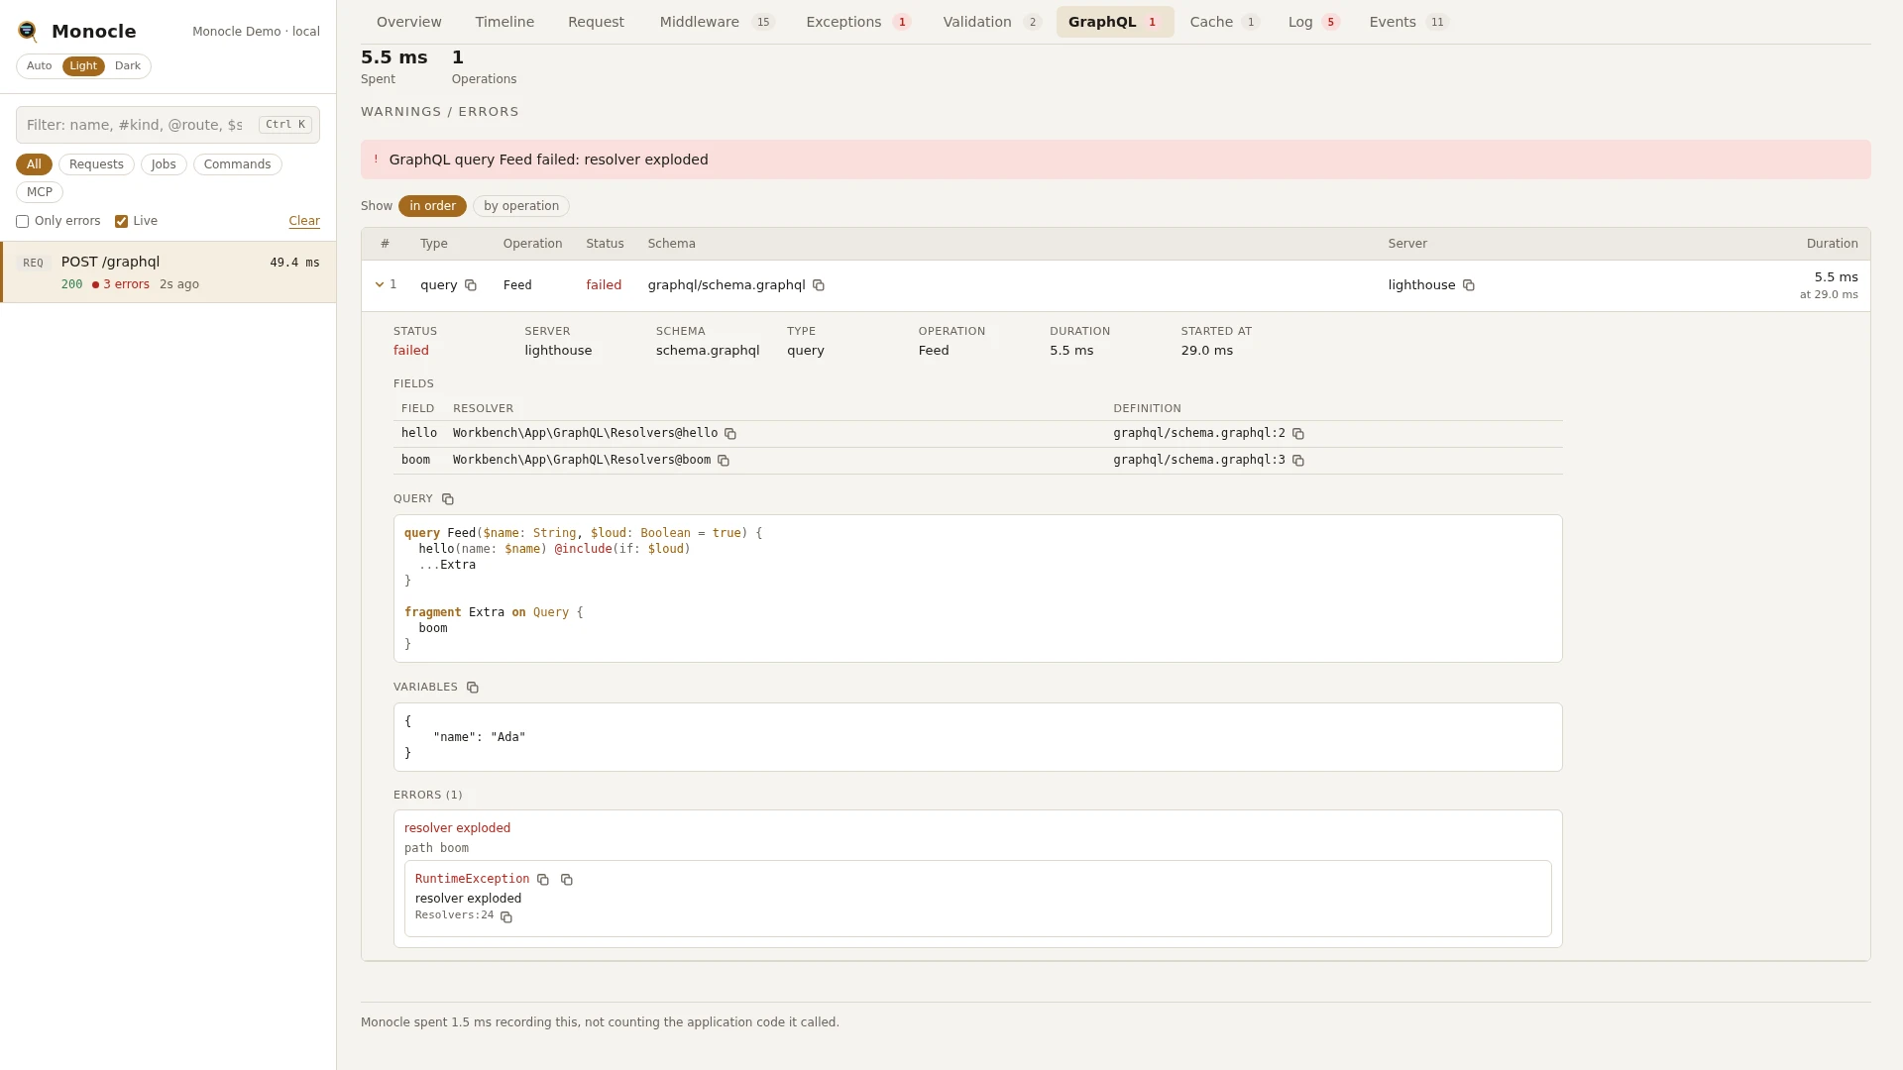Copy the Resolvers:24 location
The width and height of the screenshot is (1903, 1070).
[x=506, y=917]
